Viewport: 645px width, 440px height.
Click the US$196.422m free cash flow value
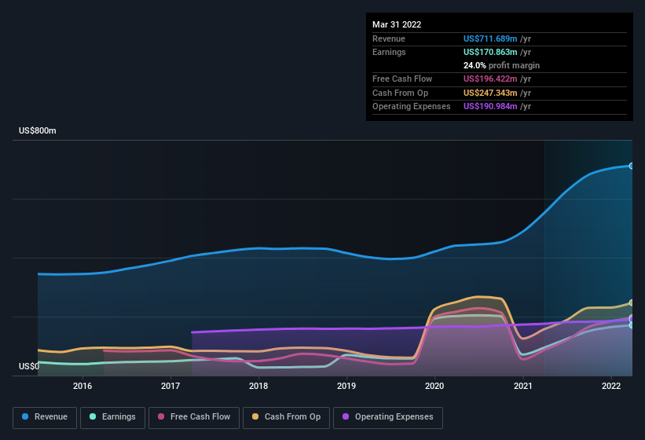point(490,79)
